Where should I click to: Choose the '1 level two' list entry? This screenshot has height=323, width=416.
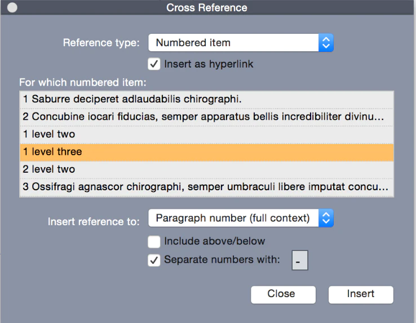coord(207,134)
